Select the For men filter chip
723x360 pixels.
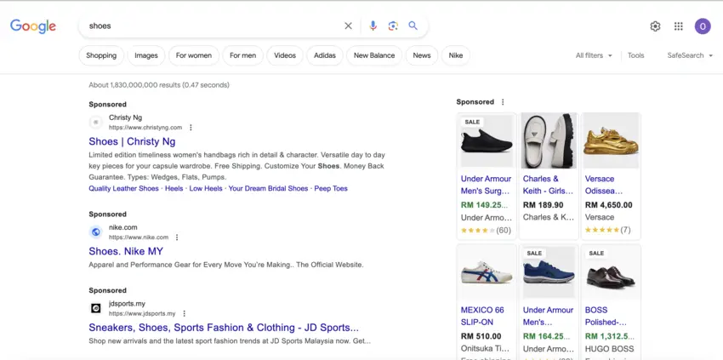tap(243, 55)
